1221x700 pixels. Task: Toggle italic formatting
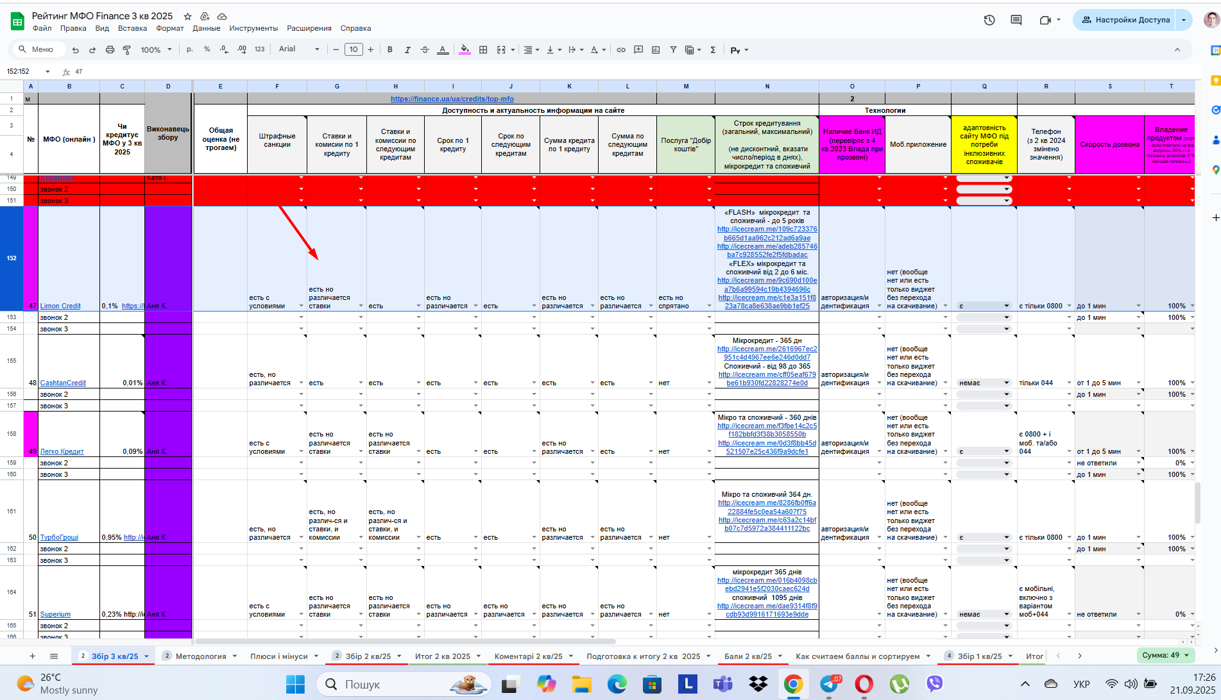(407, 49)
